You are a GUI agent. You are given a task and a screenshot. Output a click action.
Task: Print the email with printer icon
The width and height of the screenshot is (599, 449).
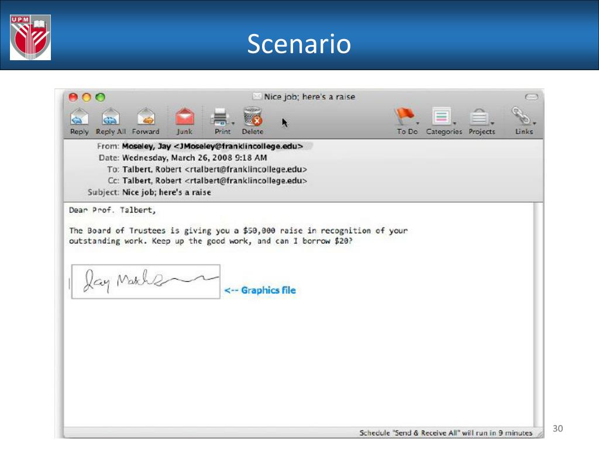pos(220,117)
